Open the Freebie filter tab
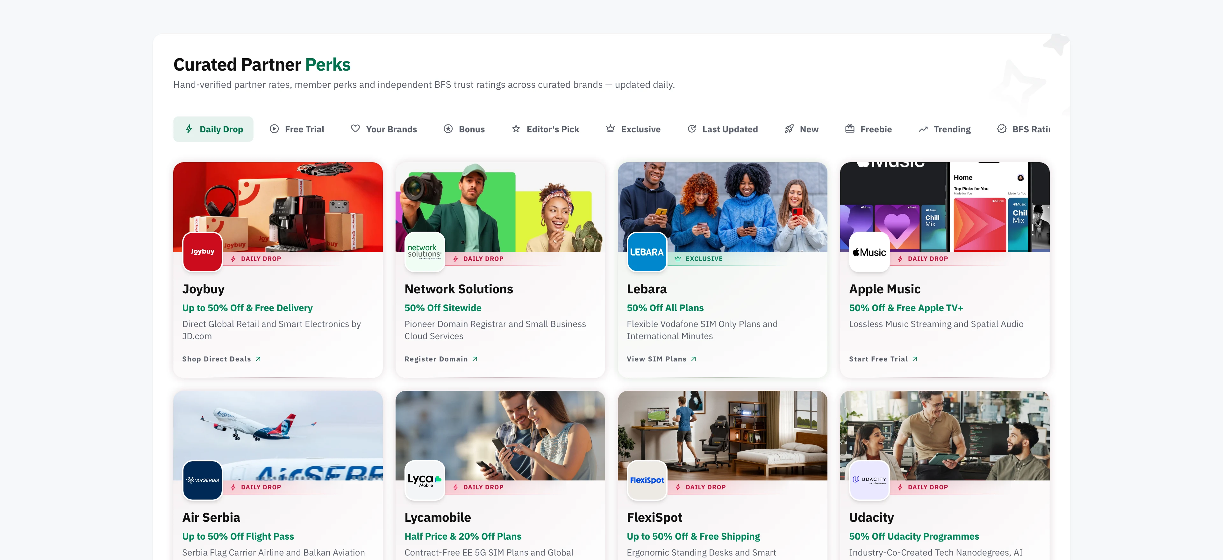 pyautogui.click(x=868, y=129)
